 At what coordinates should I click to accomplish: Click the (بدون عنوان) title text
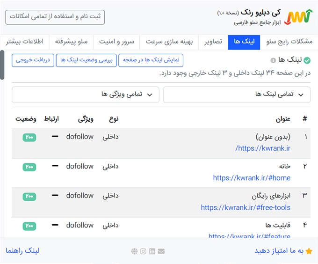273,137
